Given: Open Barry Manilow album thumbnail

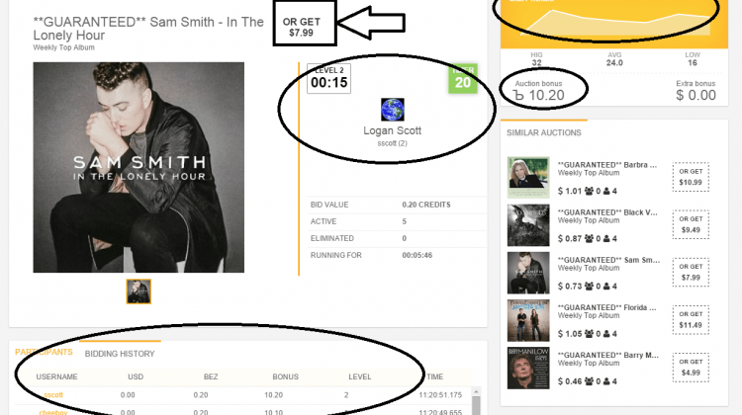Looking at the screenshot, I should click(x=528, y=368).
